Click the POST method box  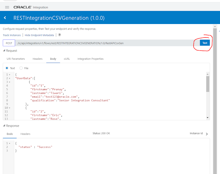click(9, 43)
